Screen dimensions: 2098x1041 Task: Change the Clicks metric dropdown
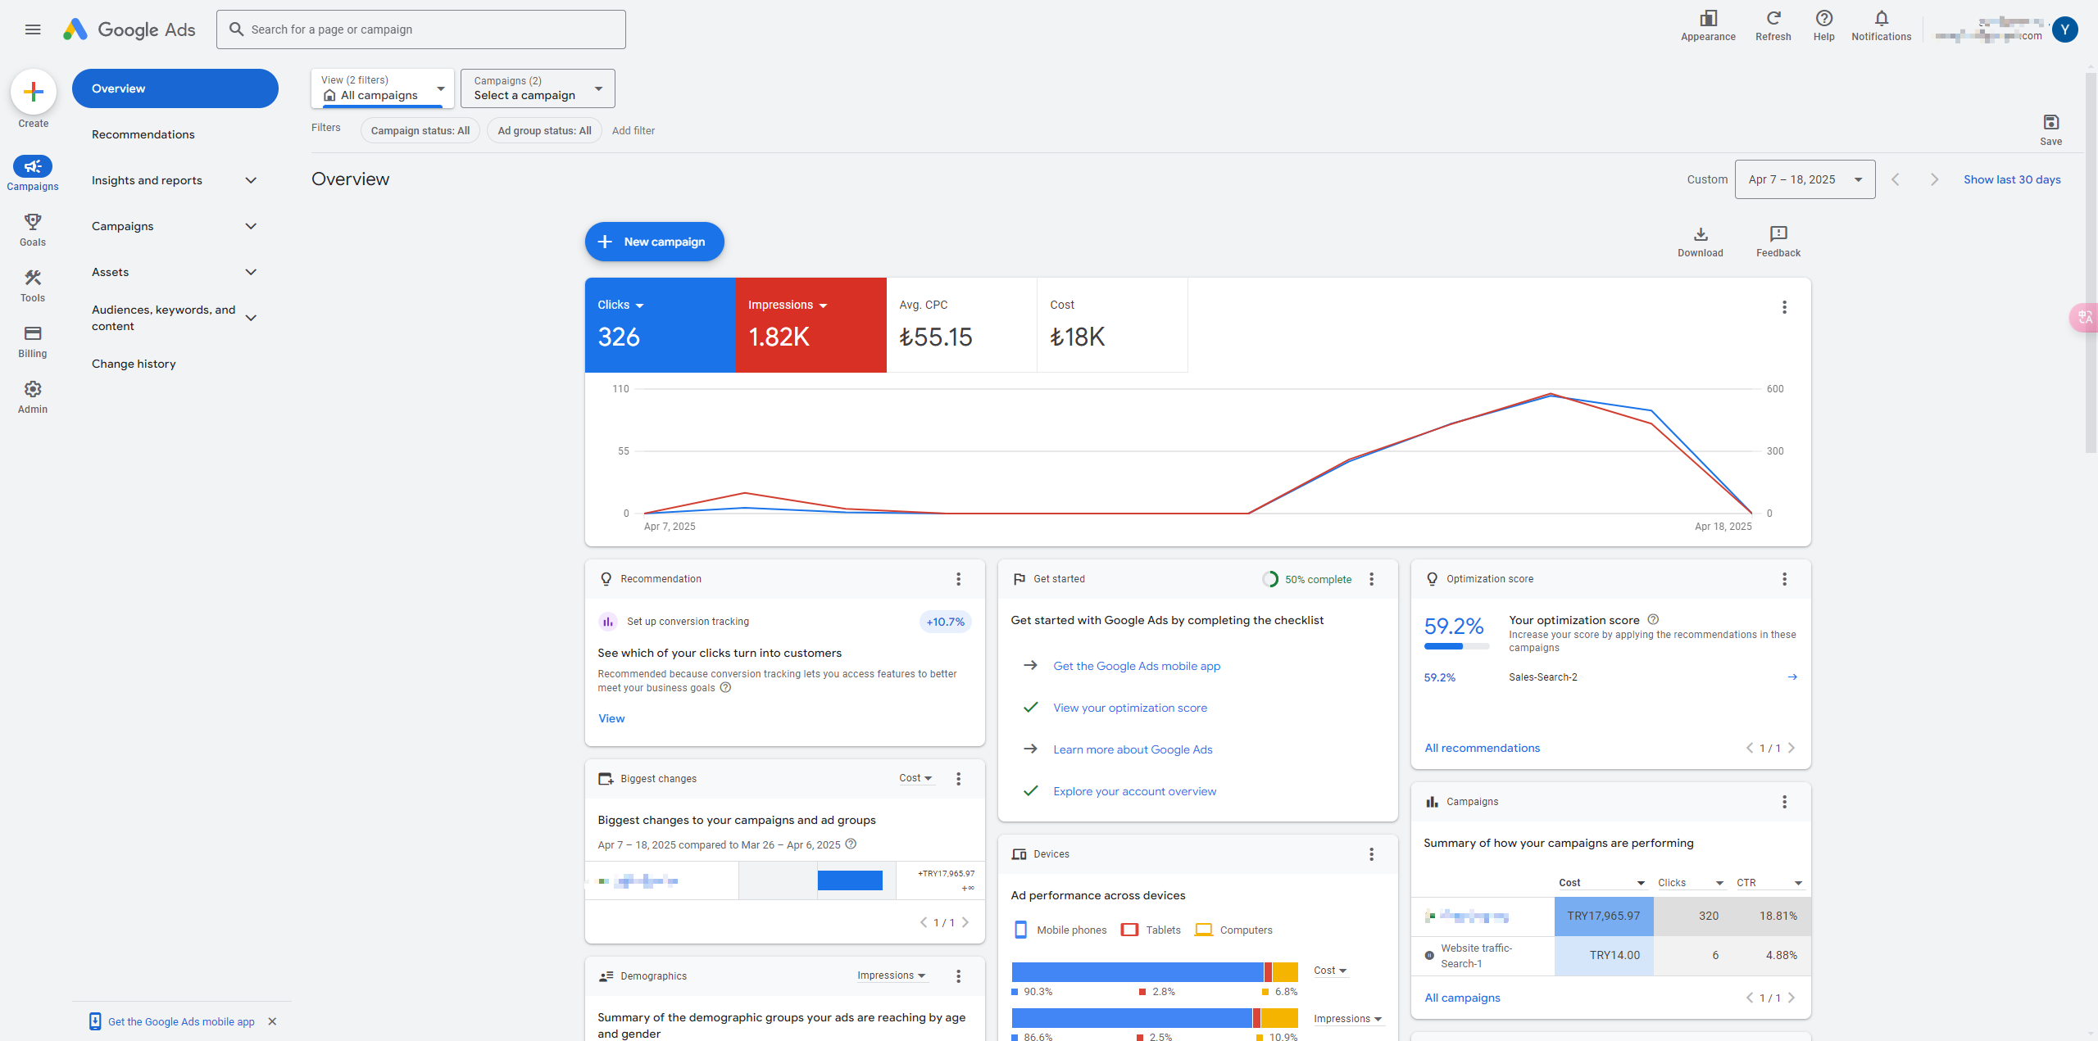pos(620,305)
